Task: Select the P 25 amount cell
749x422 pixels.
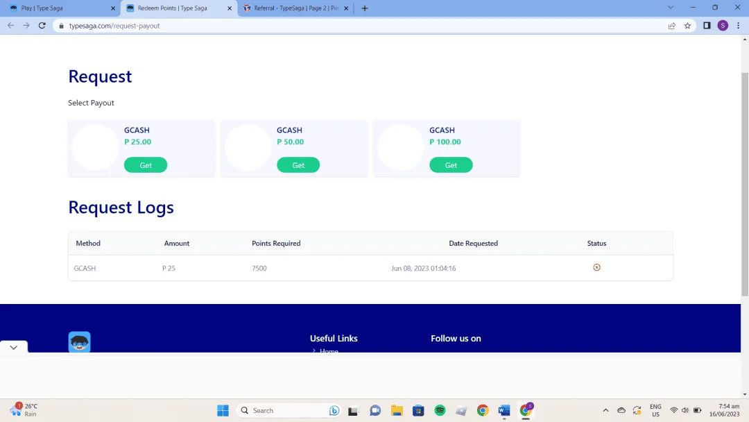Action: click(x=169, y=268)
